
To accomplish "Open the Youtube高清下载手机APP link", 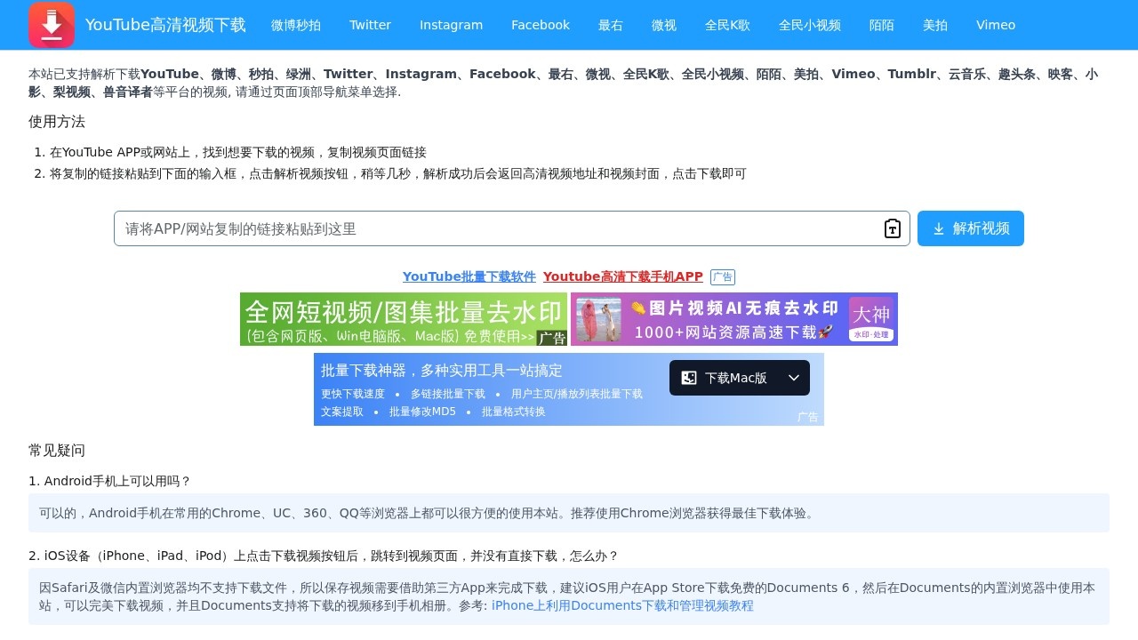I will (x=622, y=276).
